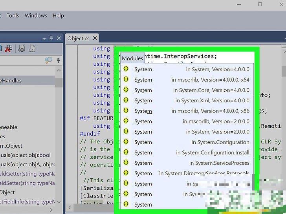Open the Help menu
The width and height of the screenshot is (286, 214).
[x=58, y=16]
